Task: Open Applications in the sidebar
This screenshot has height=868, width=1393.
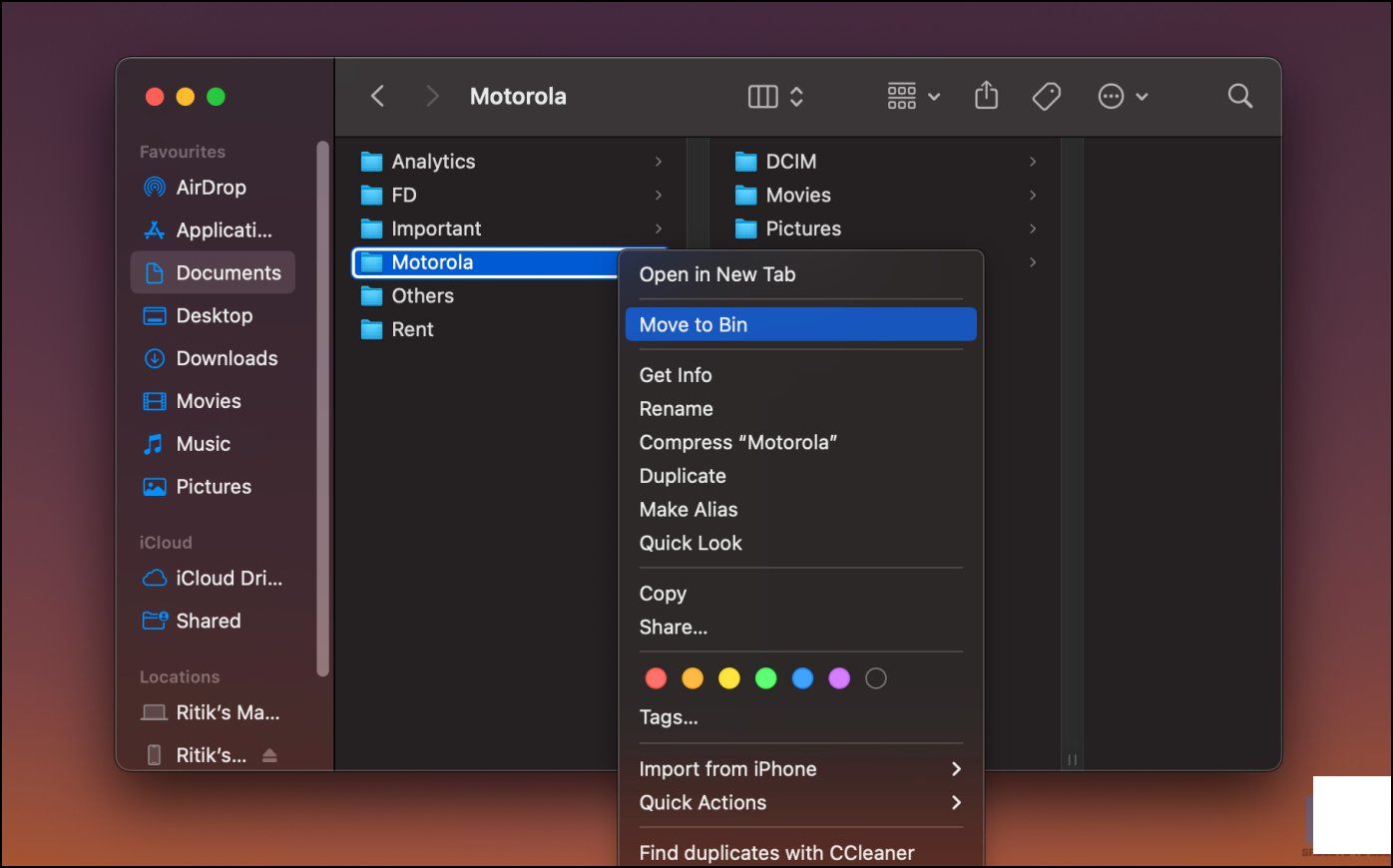Action: coord(213,230)
